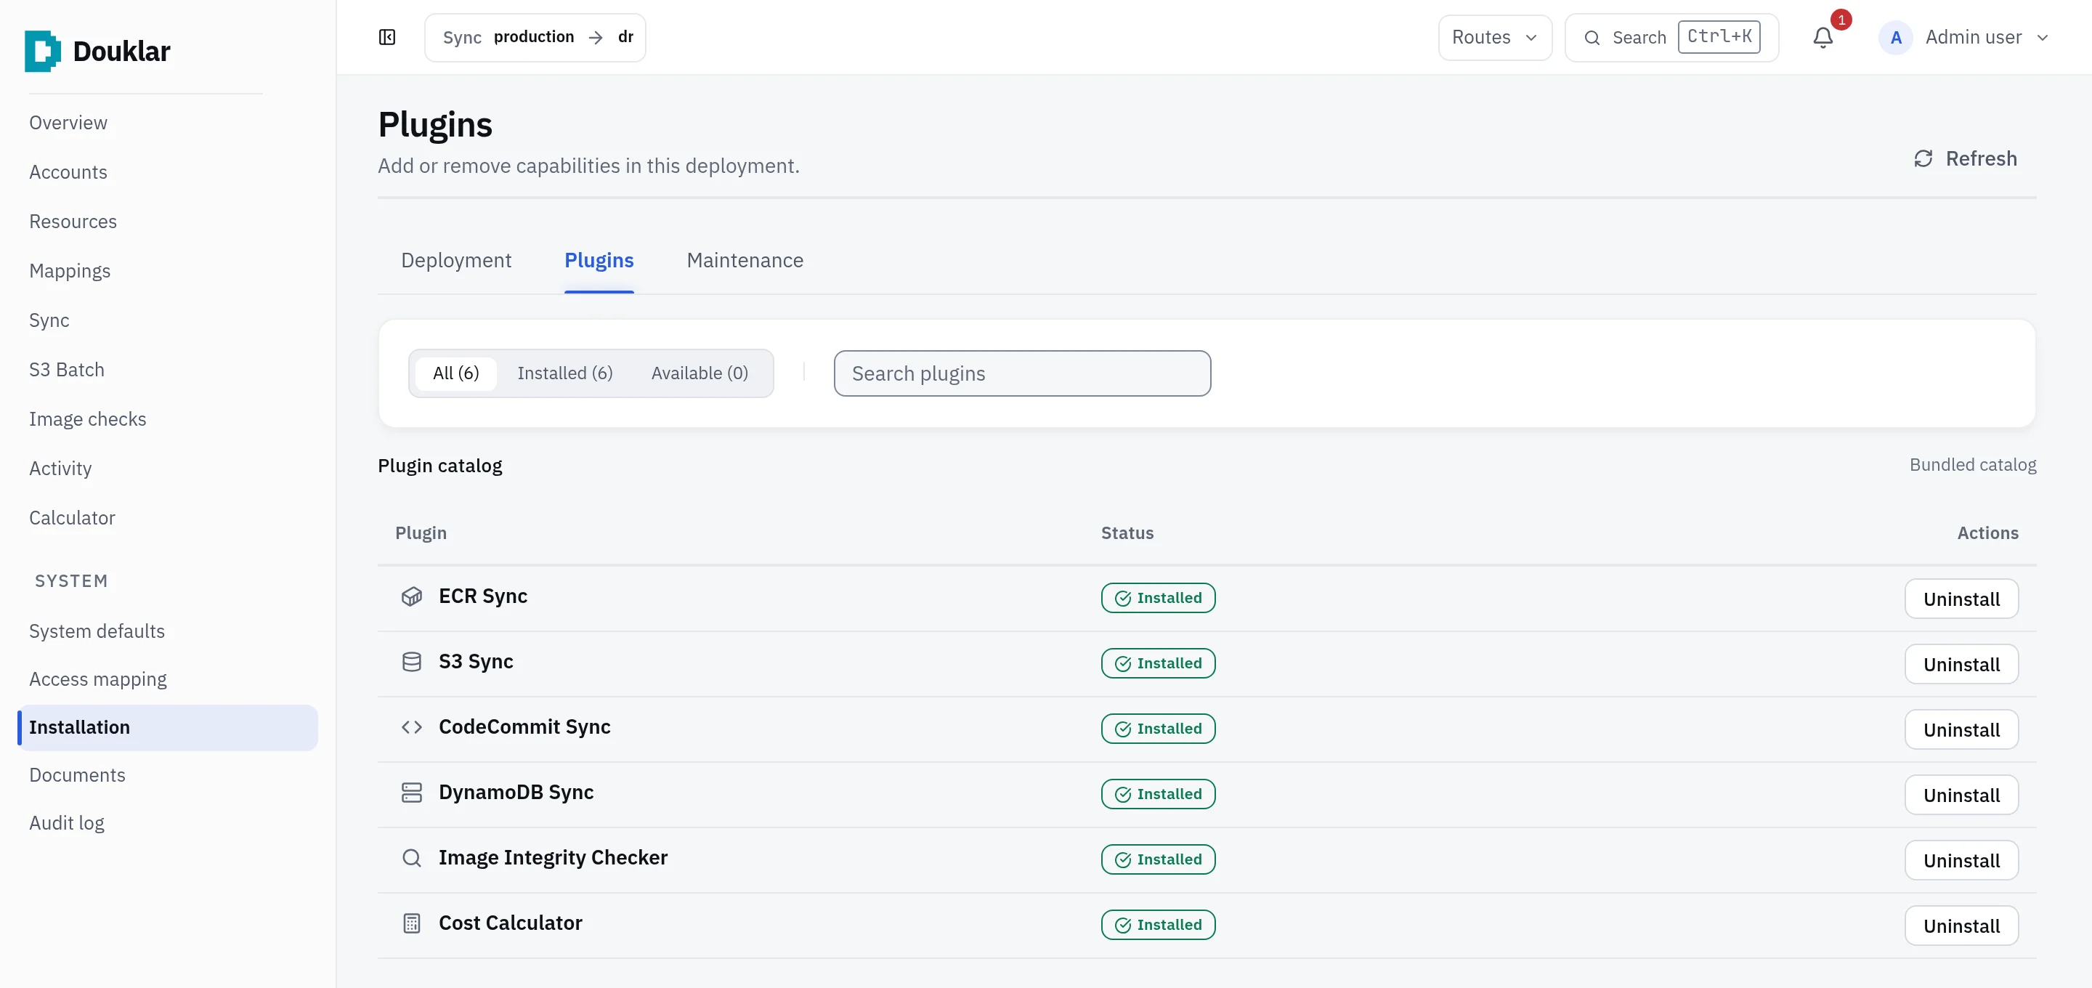Image resolution: width=2092 pixels, height=988 pixels.
Task: Open Audit log in the sidebar
Action: (67, 823)
